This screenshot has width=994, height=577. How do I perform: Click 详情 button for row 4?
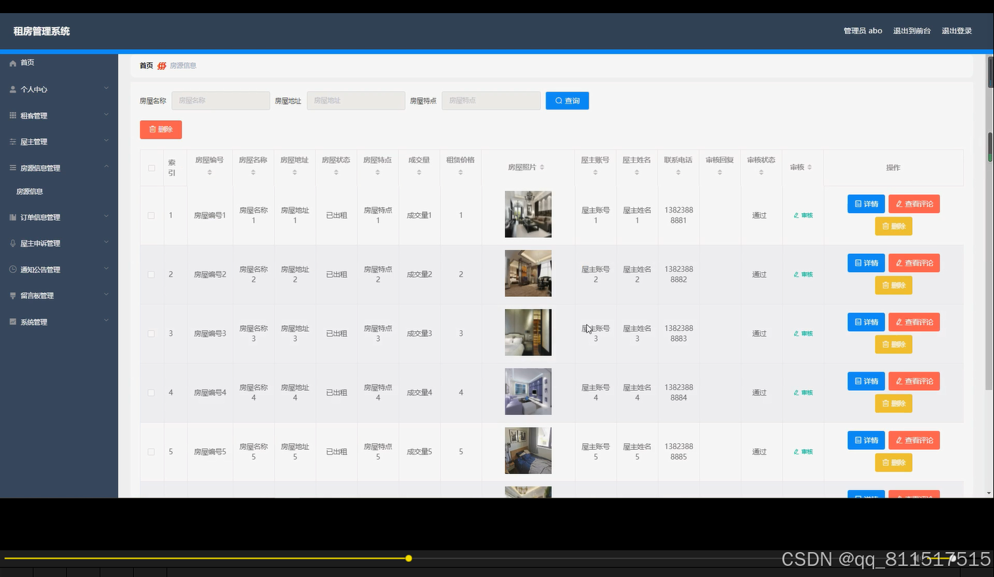tap(866, 381)
